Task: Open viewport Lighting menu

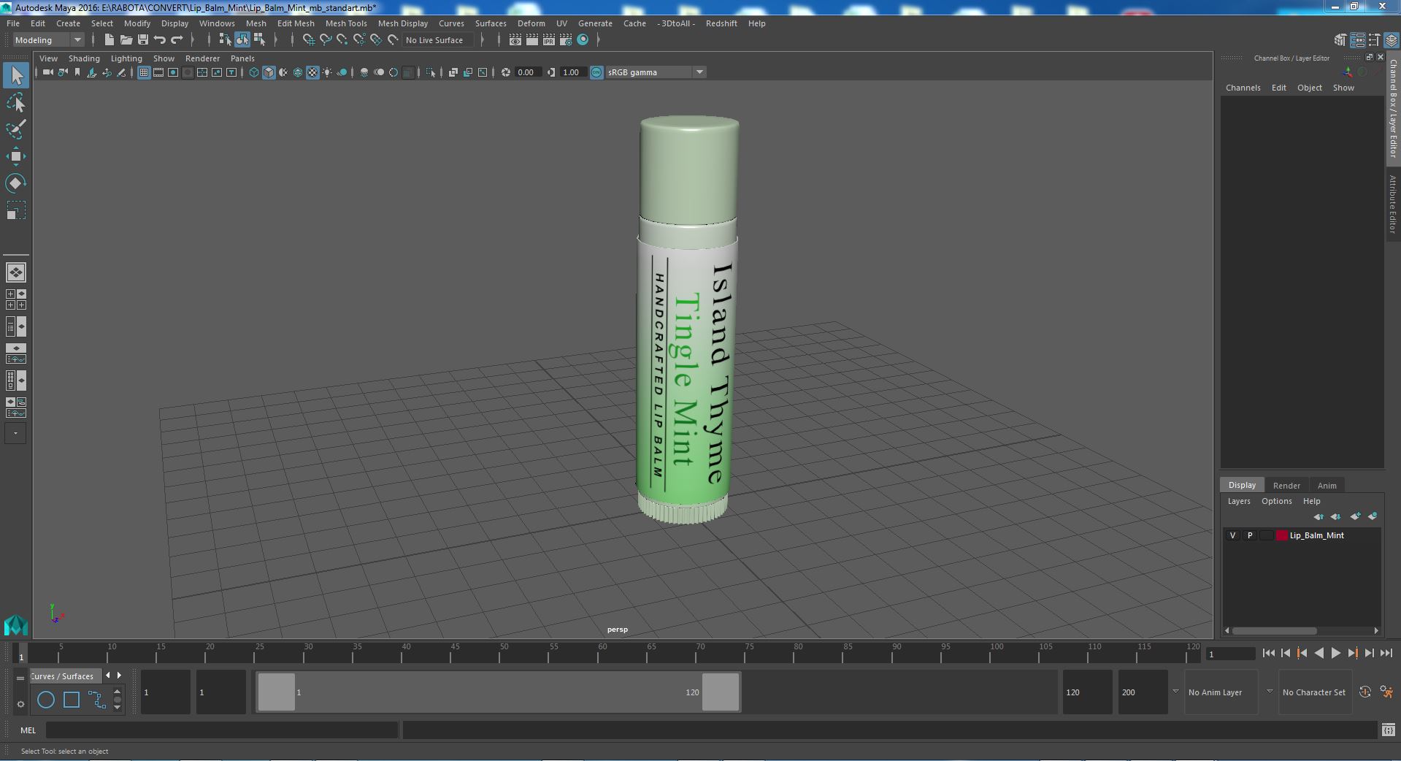Action: point(126,58)
